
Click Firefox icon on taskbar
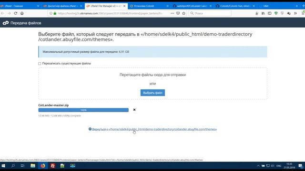tap(43, 166)
